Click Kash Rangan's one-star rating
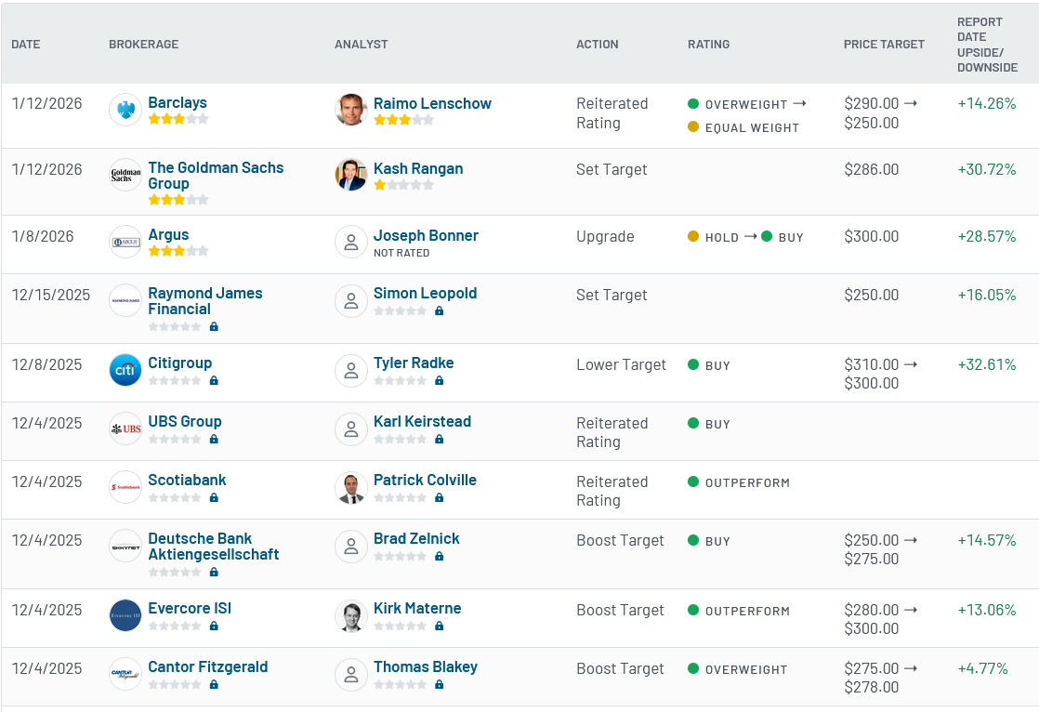This screenshot has height=712, width=1039. (403, 185)
